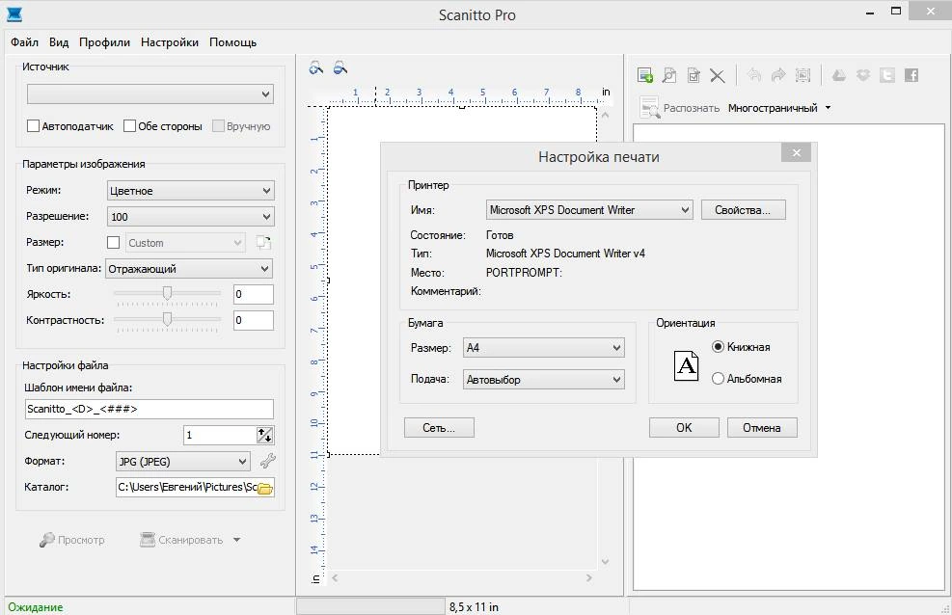The height and width of the screenshot is (615, 952).
Task: Open the Тип оригинала dropdown
Action: pos(189,269)
